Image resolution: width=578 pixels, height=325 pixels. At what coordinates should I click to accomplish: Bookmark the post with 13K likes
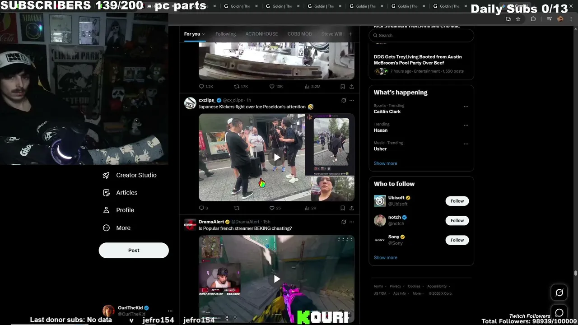coord(343,86)
